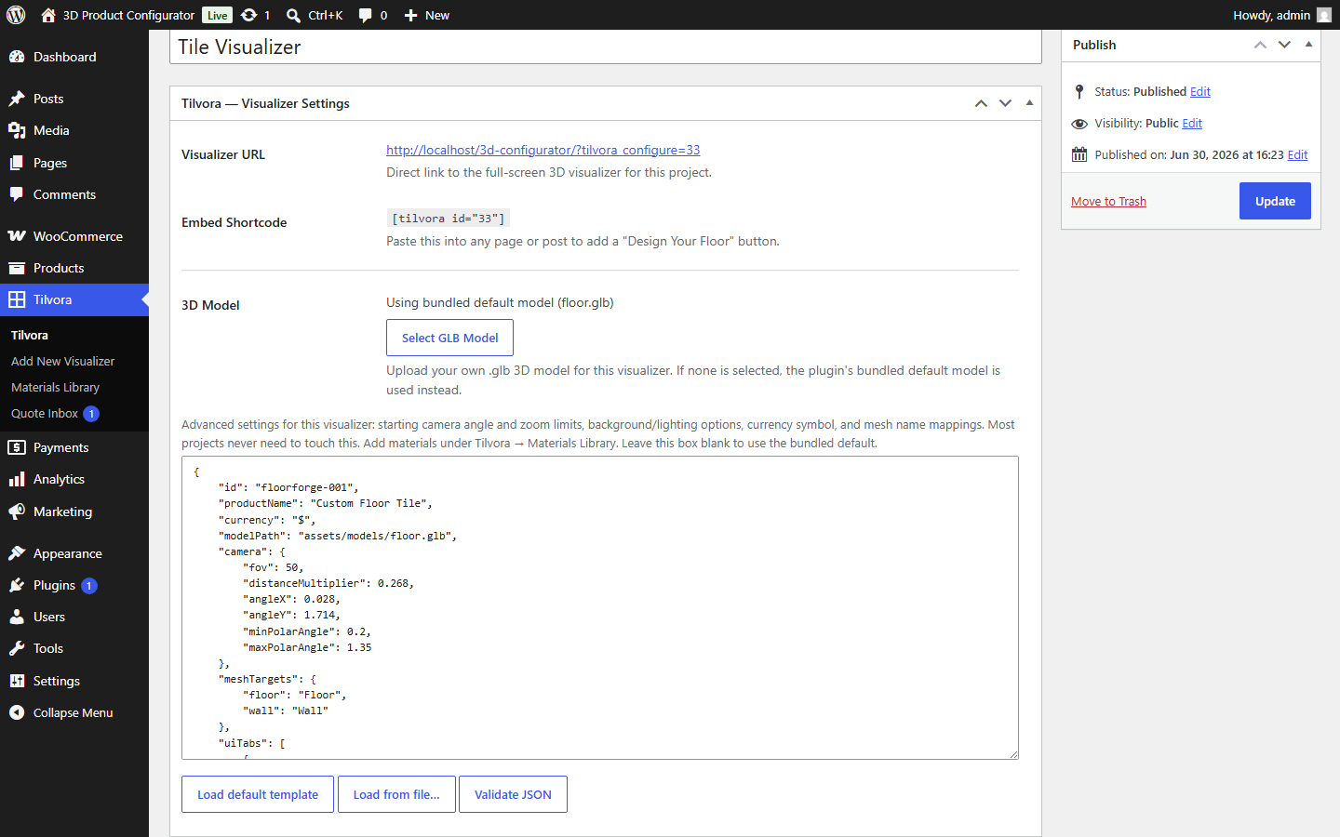The image size is (1340, 837).
Task: Click the Tile Visualizer title field
Action: click(x=606, y=46)
